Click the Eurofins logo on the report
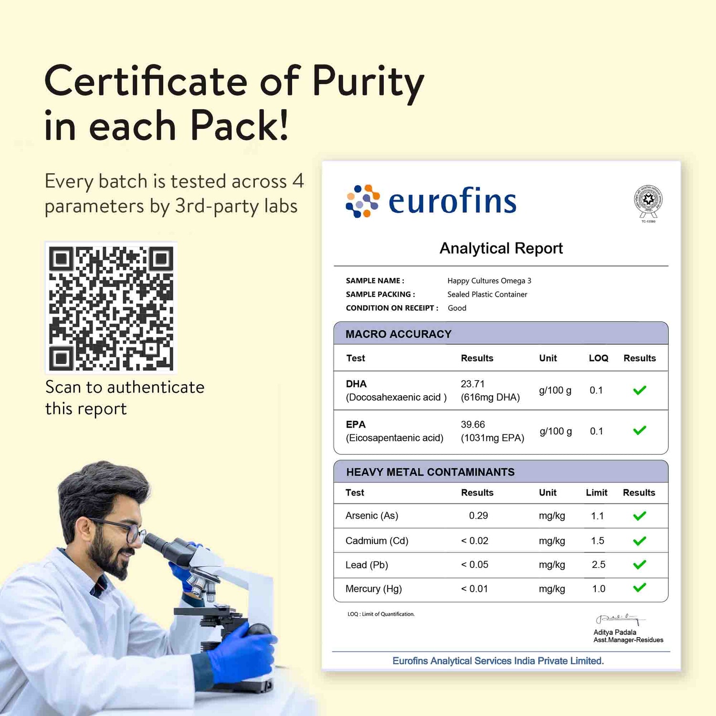716x716 pixels. point(431,201)
